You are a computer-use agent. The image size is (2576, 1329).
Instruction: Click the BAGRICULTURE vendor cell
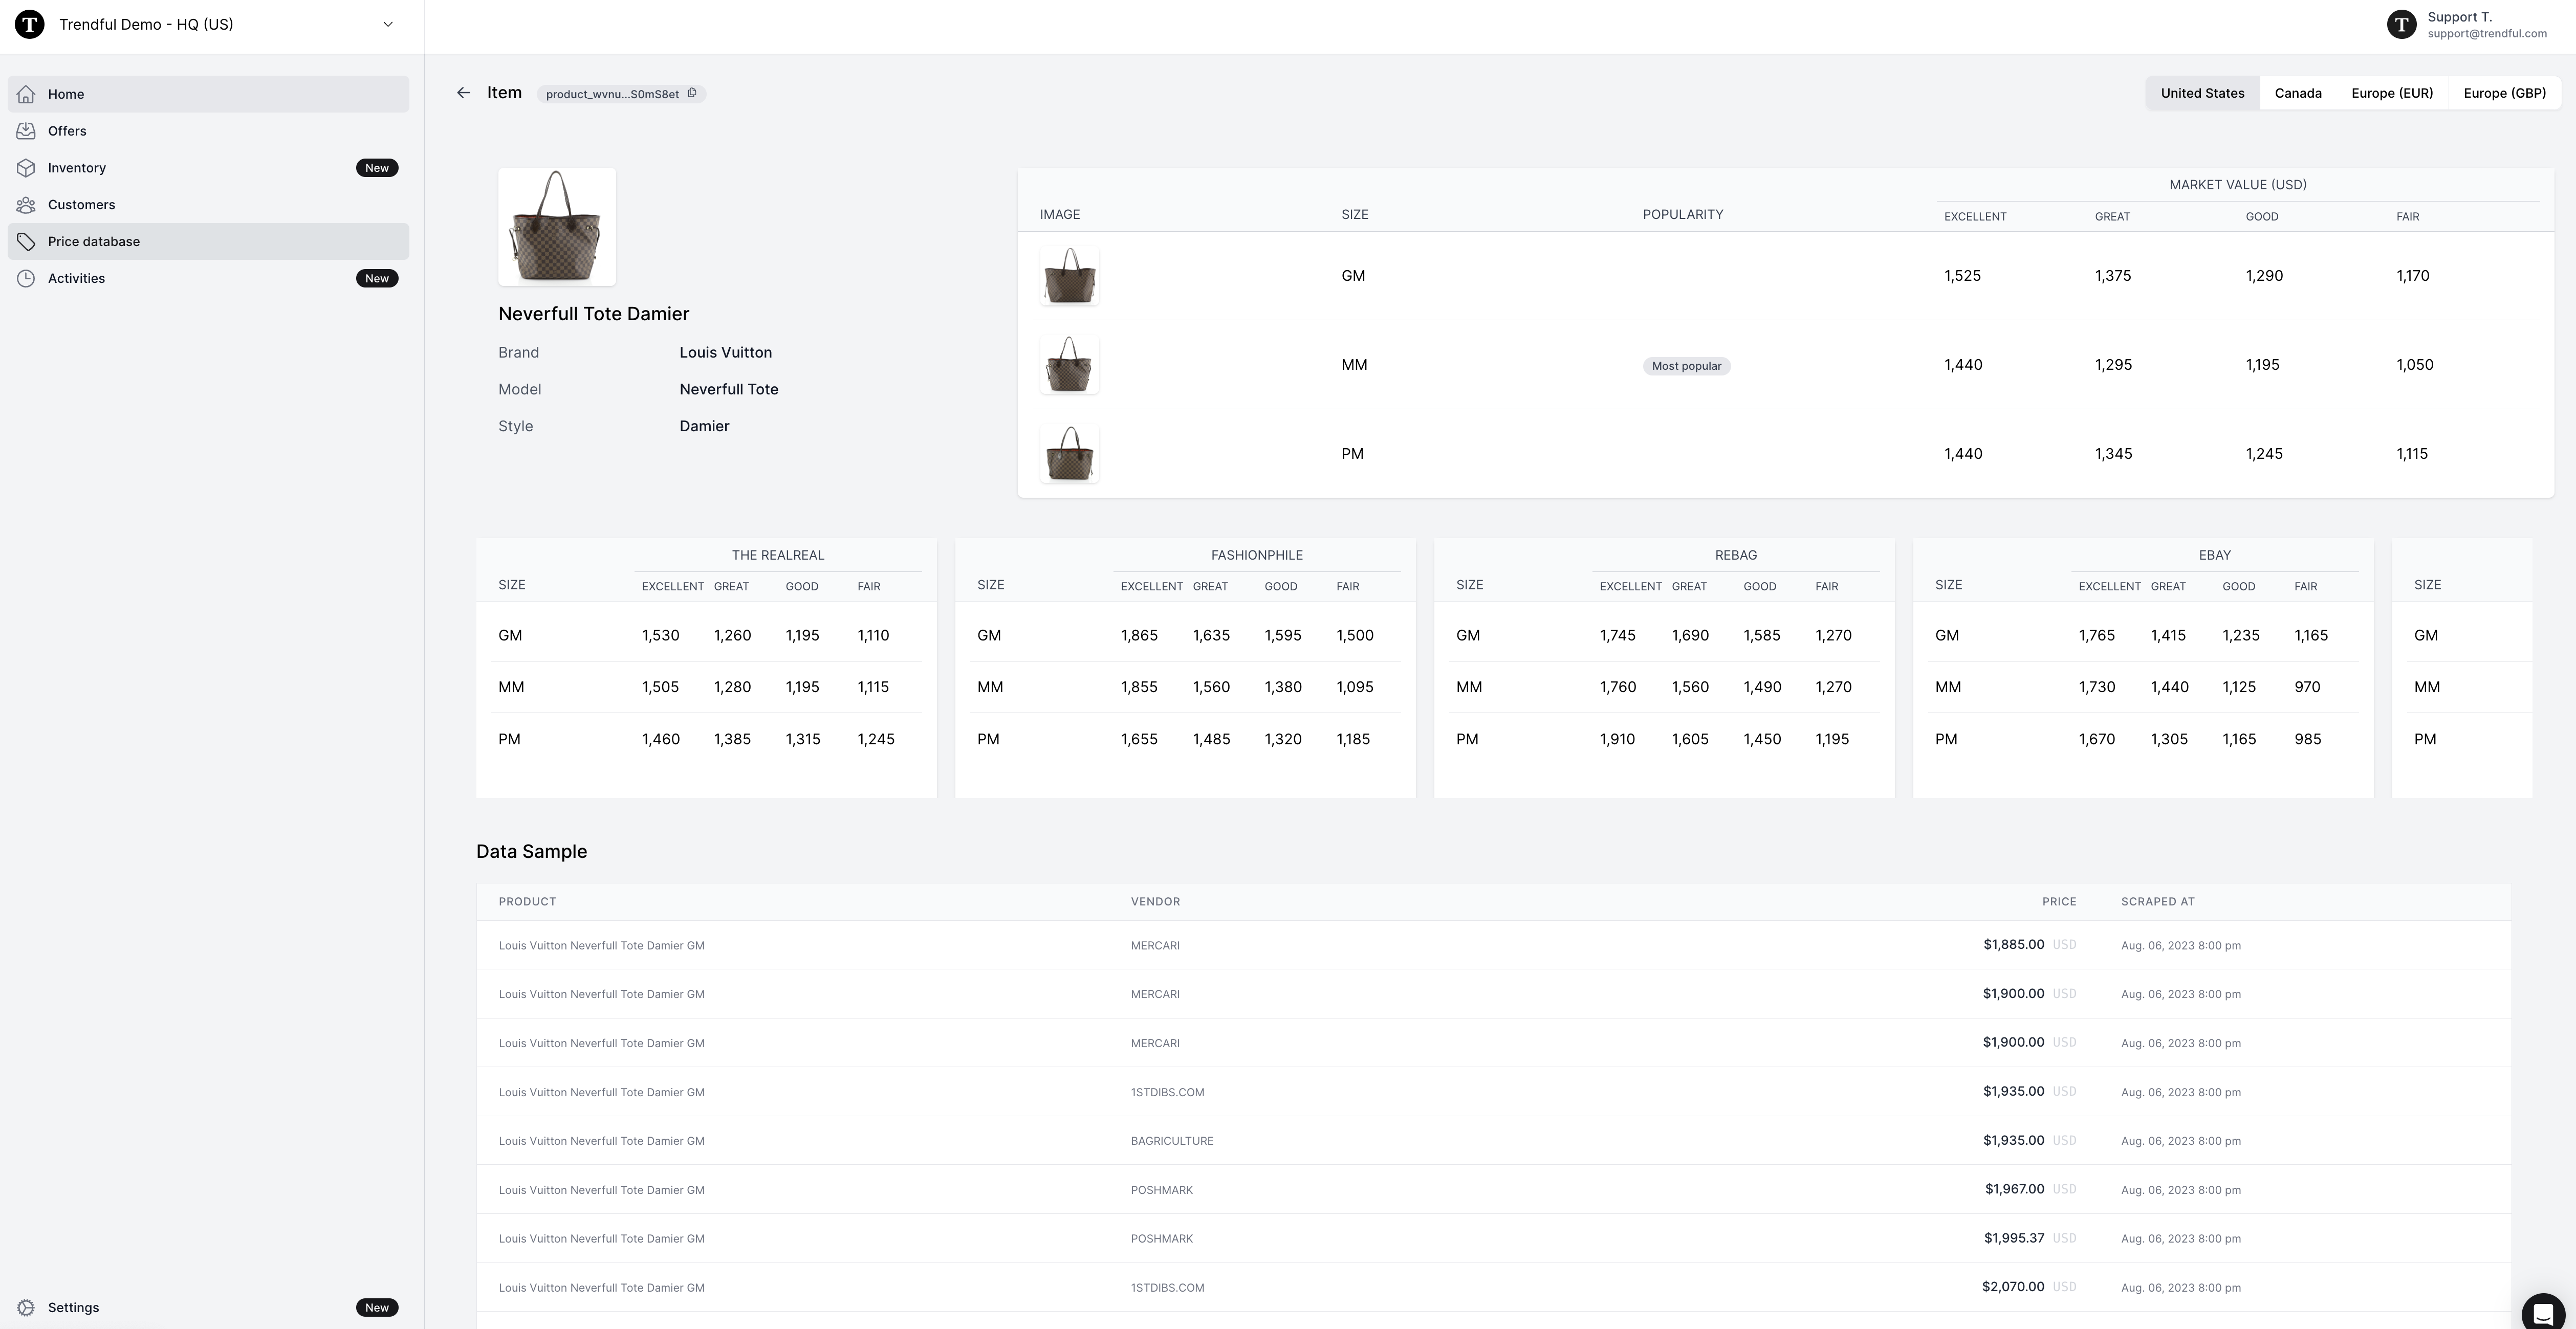1172,1141
